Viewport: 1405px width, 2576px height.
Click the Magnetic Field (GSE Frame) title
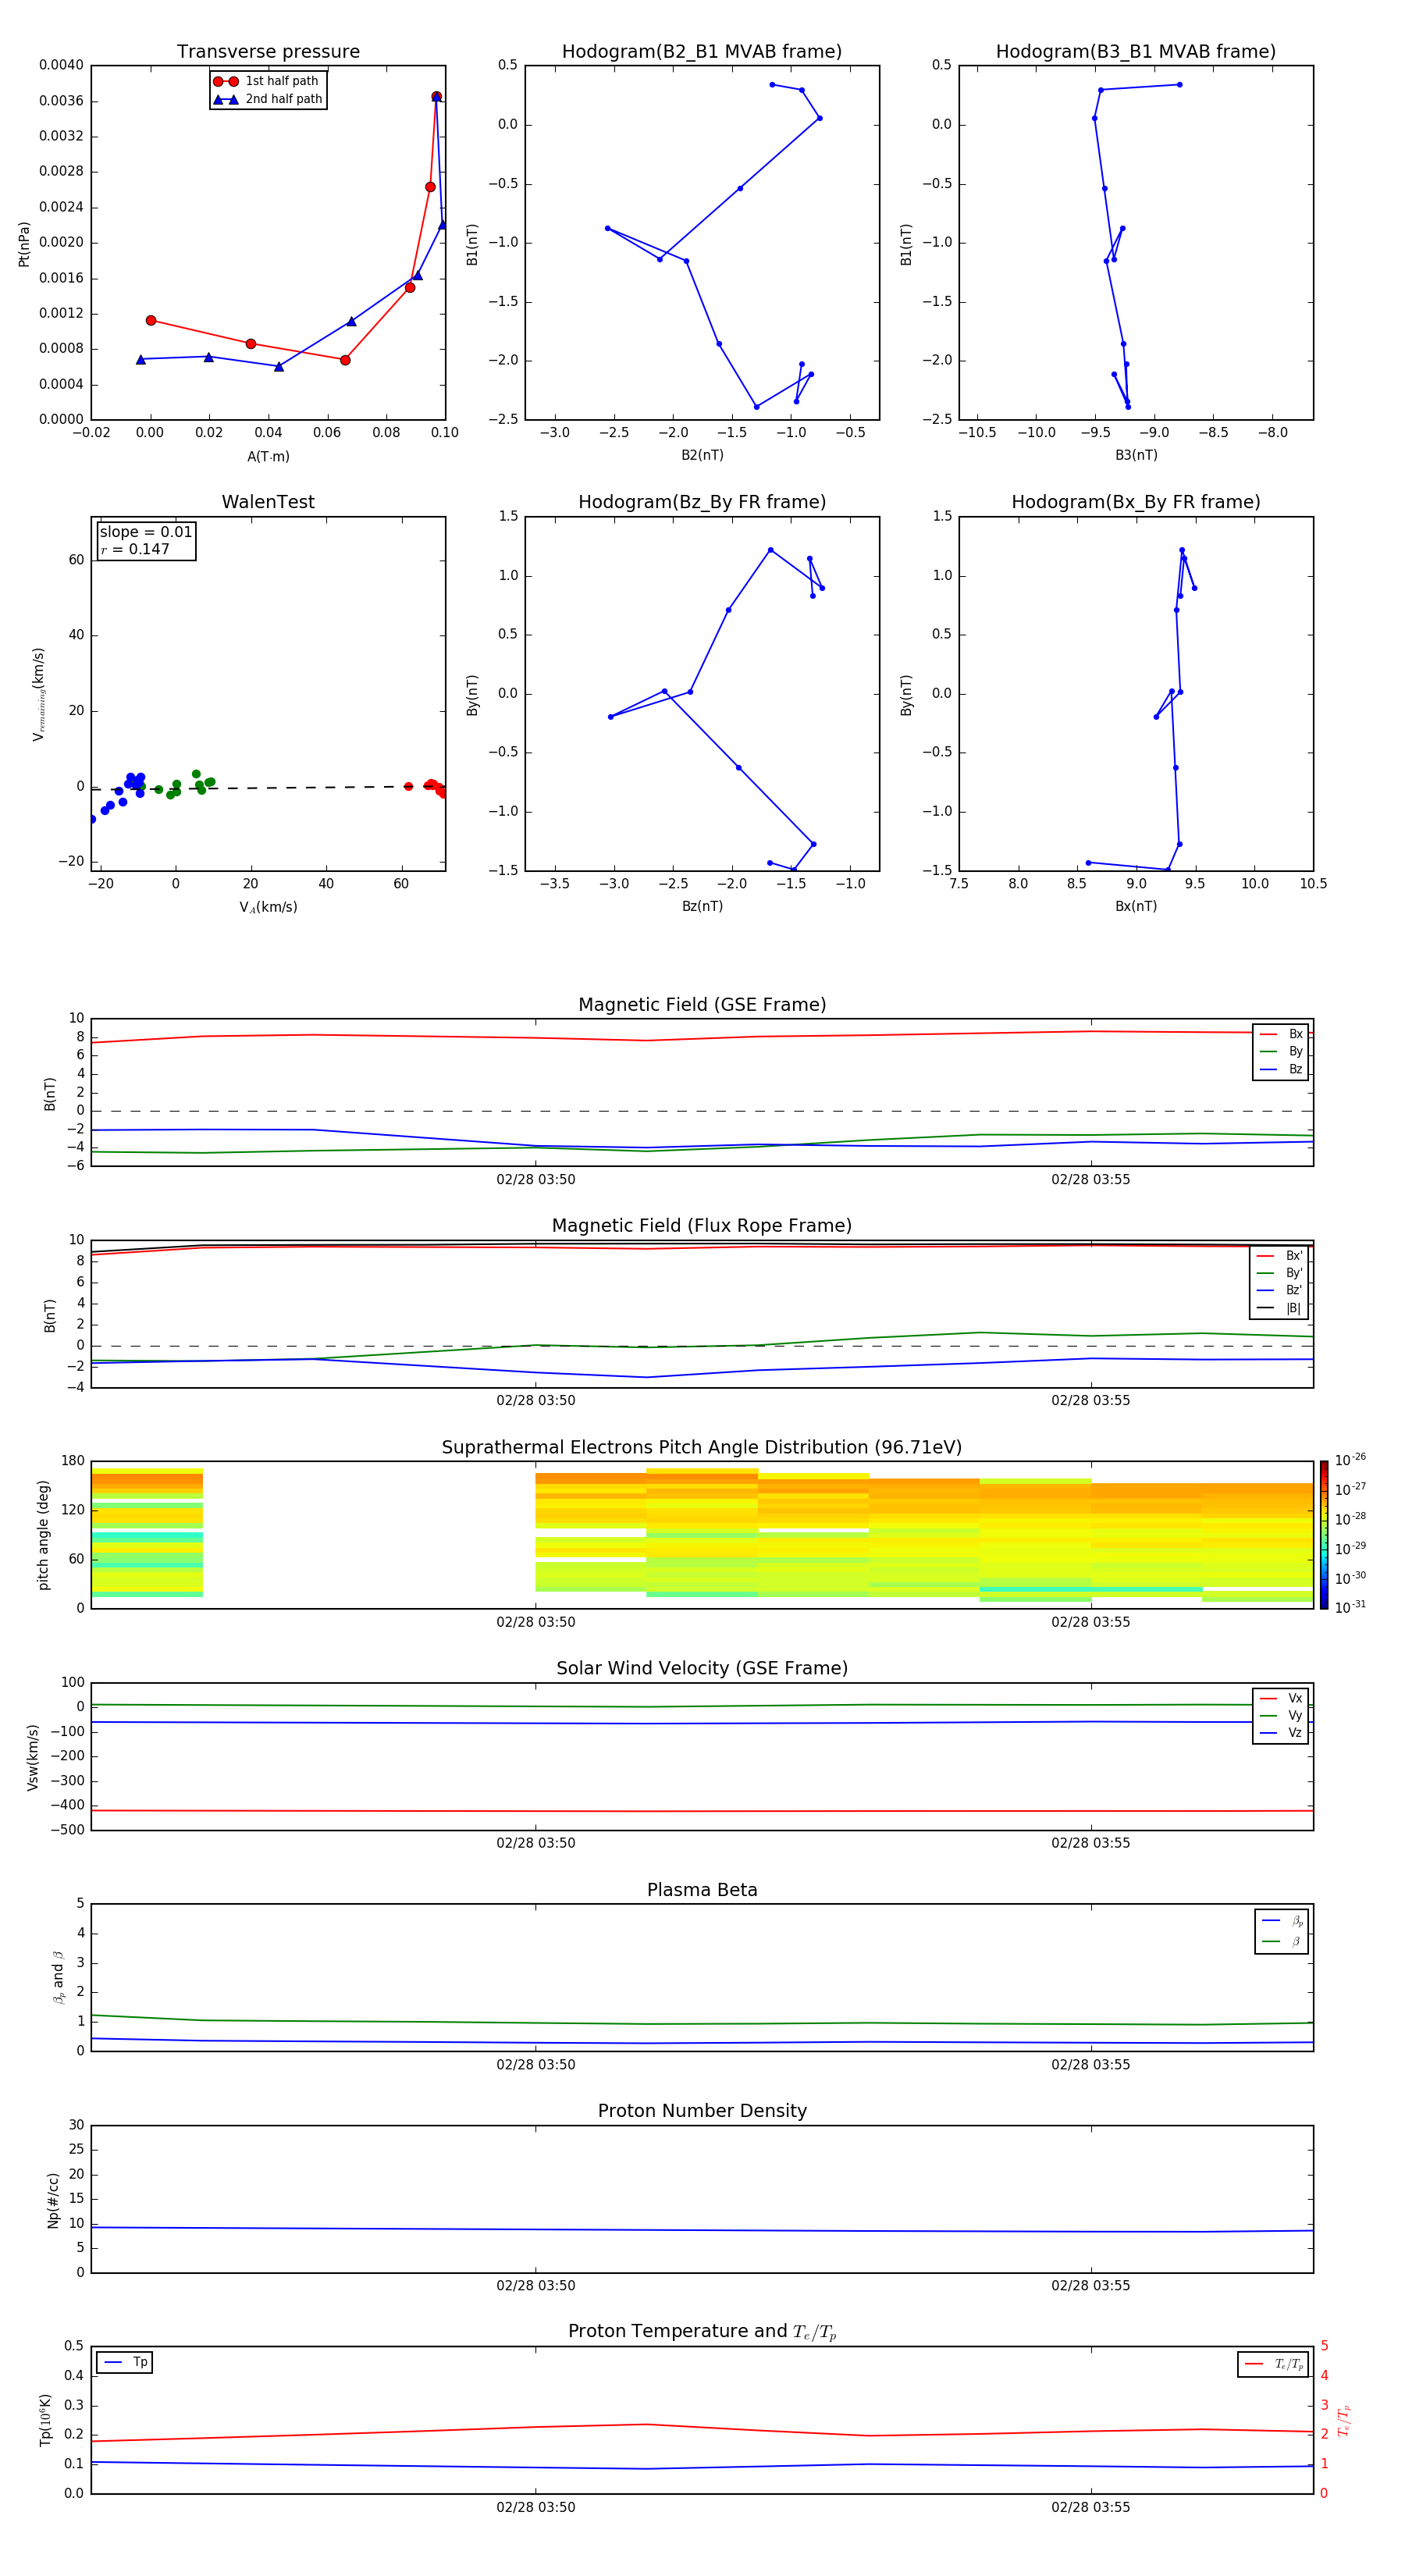(x=702, y=1005)
